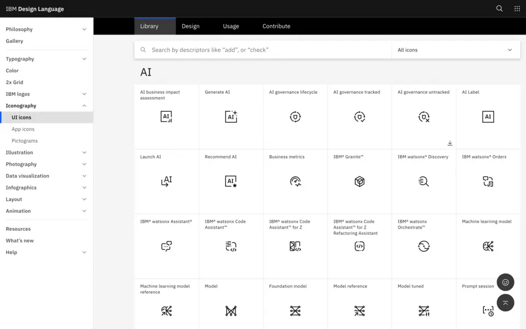This screenshot has width=526, height=329.
Task: Expand the Layout sidebar section
Action: tap(46, 199)
